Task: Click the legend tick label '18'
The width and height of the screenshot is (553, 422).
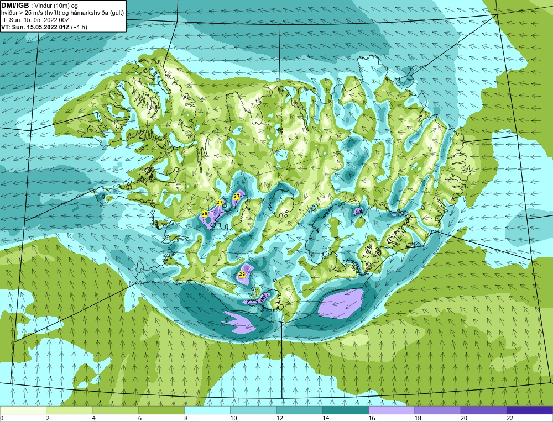Action: 418,418
